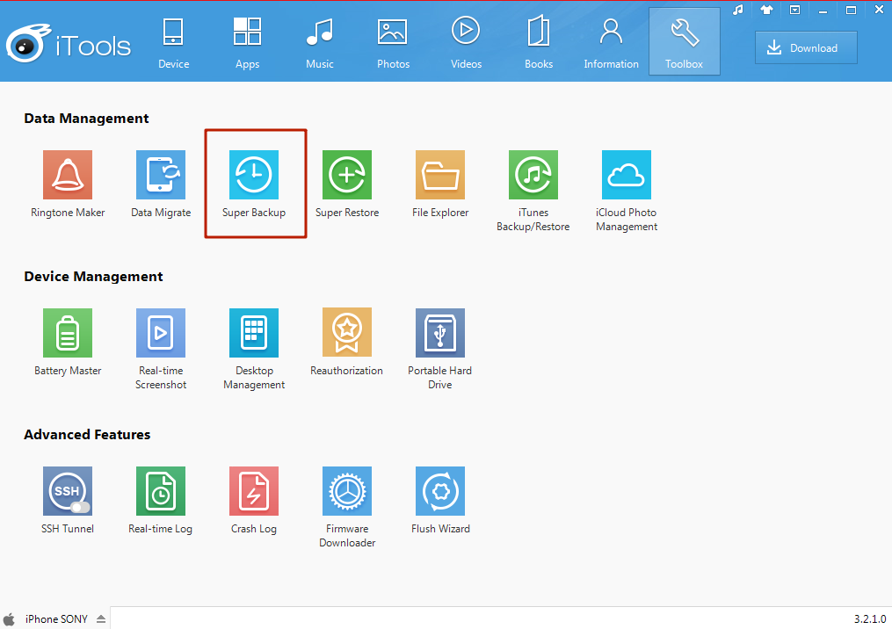
Task: Click the Download button
Action: (x=806, y=48)
